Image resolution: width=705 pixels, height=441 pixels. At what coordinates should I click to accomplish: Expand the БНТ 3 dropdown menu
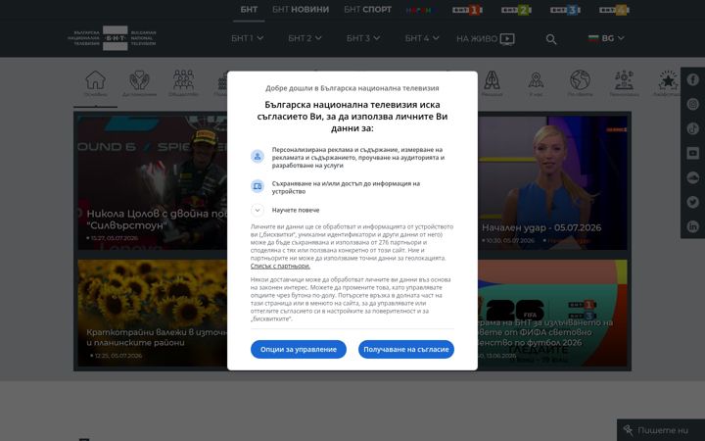[x=363, y=38]
